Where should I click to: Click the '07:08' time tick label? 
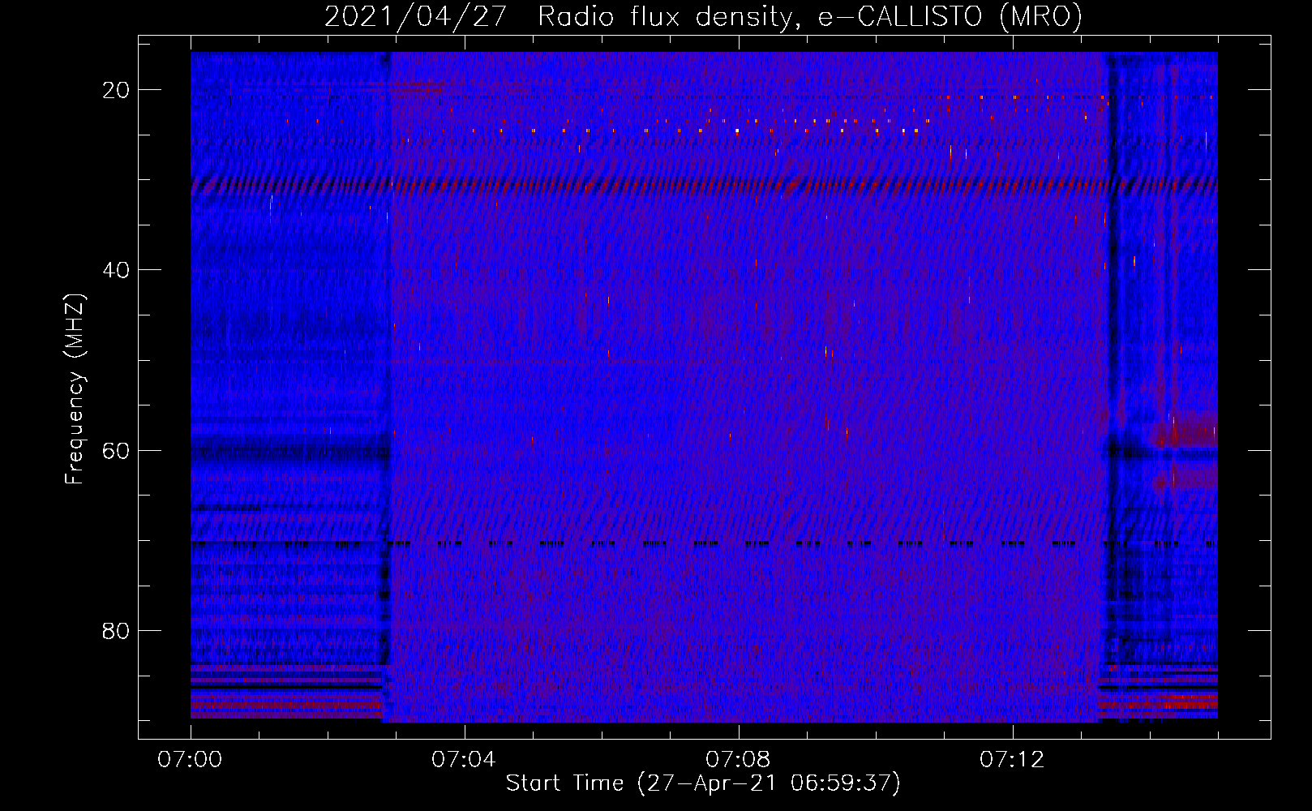tap(738, 760)
